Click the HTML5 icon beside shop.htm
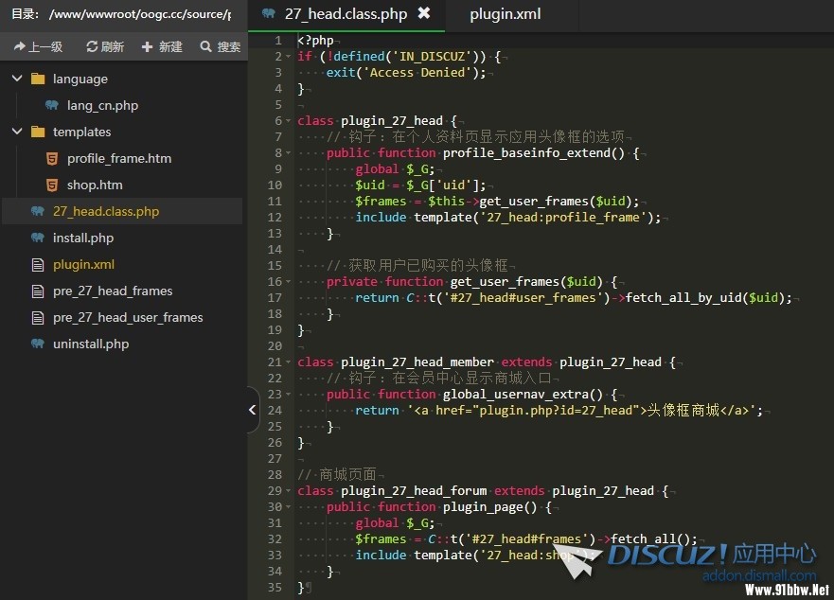834x600 pixels. coord(52,185)
